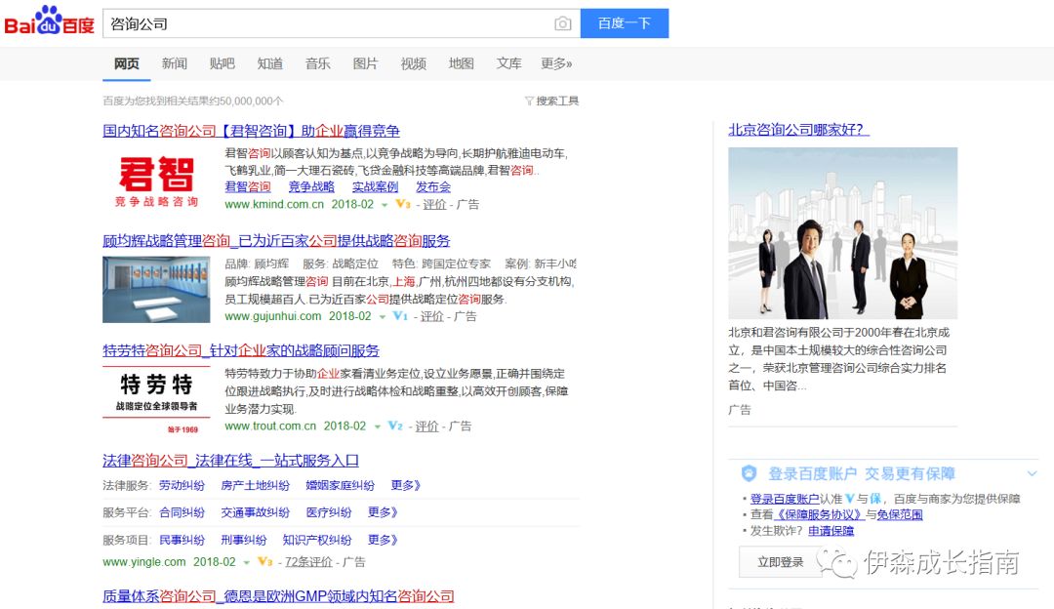Open 搜索工具 link

pos(557,101)
